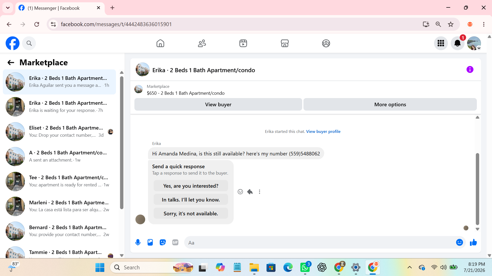Open Marleni's conversation
The width and height of the screenshot is (492, 276).
(59, 206)
